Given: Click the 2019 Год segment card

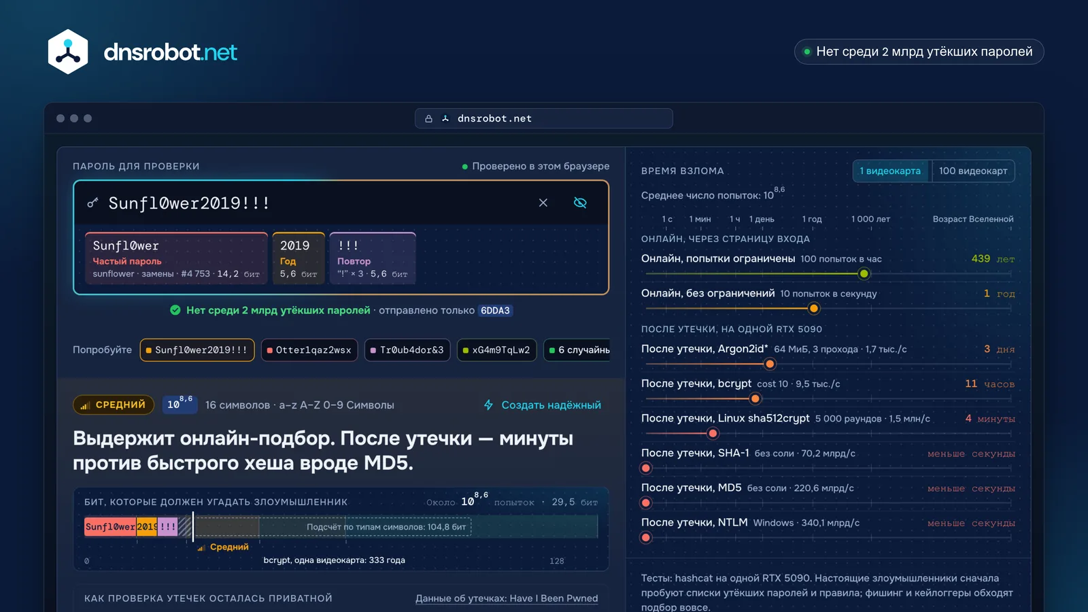Looking at the screenshot, I should tap(299, 258).
